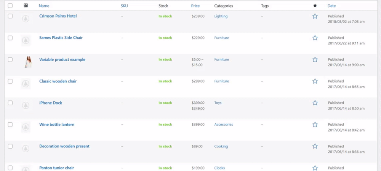Screen dimensions: 381x171
Task: Feature the Classic wooden chair product
Action: pyautogui.click(x=315, y=81)
